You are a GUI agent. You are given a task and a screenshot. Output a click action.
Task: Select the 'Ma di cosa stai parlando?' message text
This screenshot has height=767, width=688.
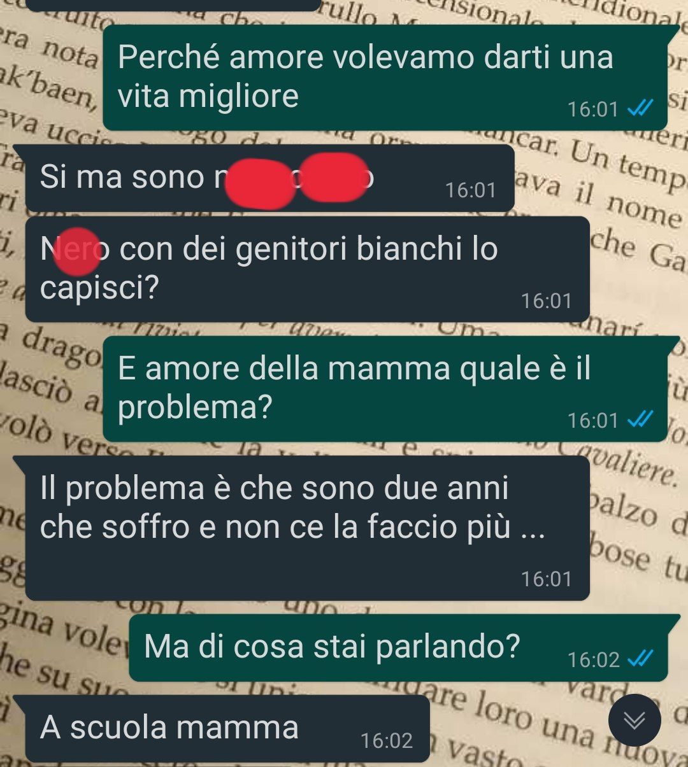(332, 646)
